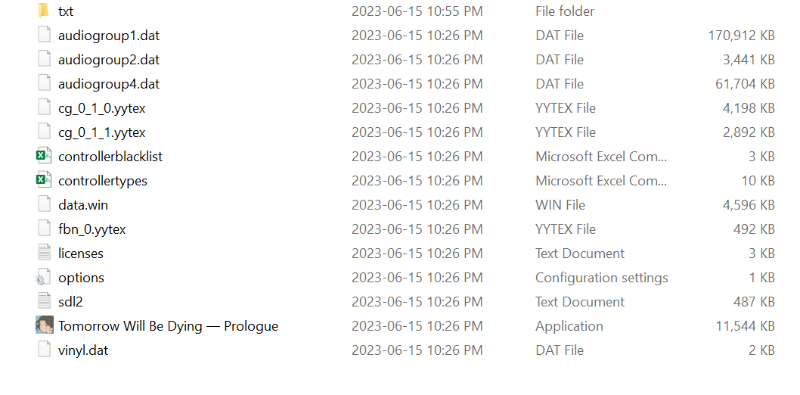Select the txt folder icon

click(x=44, y=11)
